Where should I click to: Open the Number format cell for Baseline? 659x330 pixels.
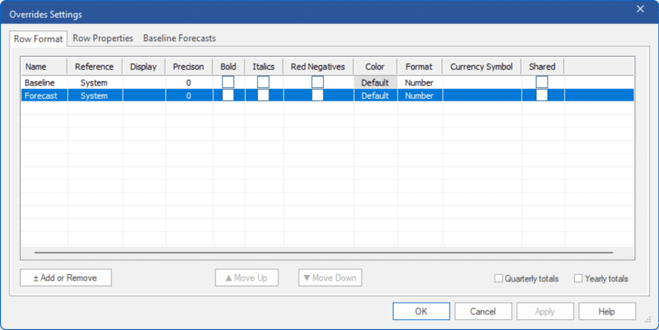(x=419, y=82)
